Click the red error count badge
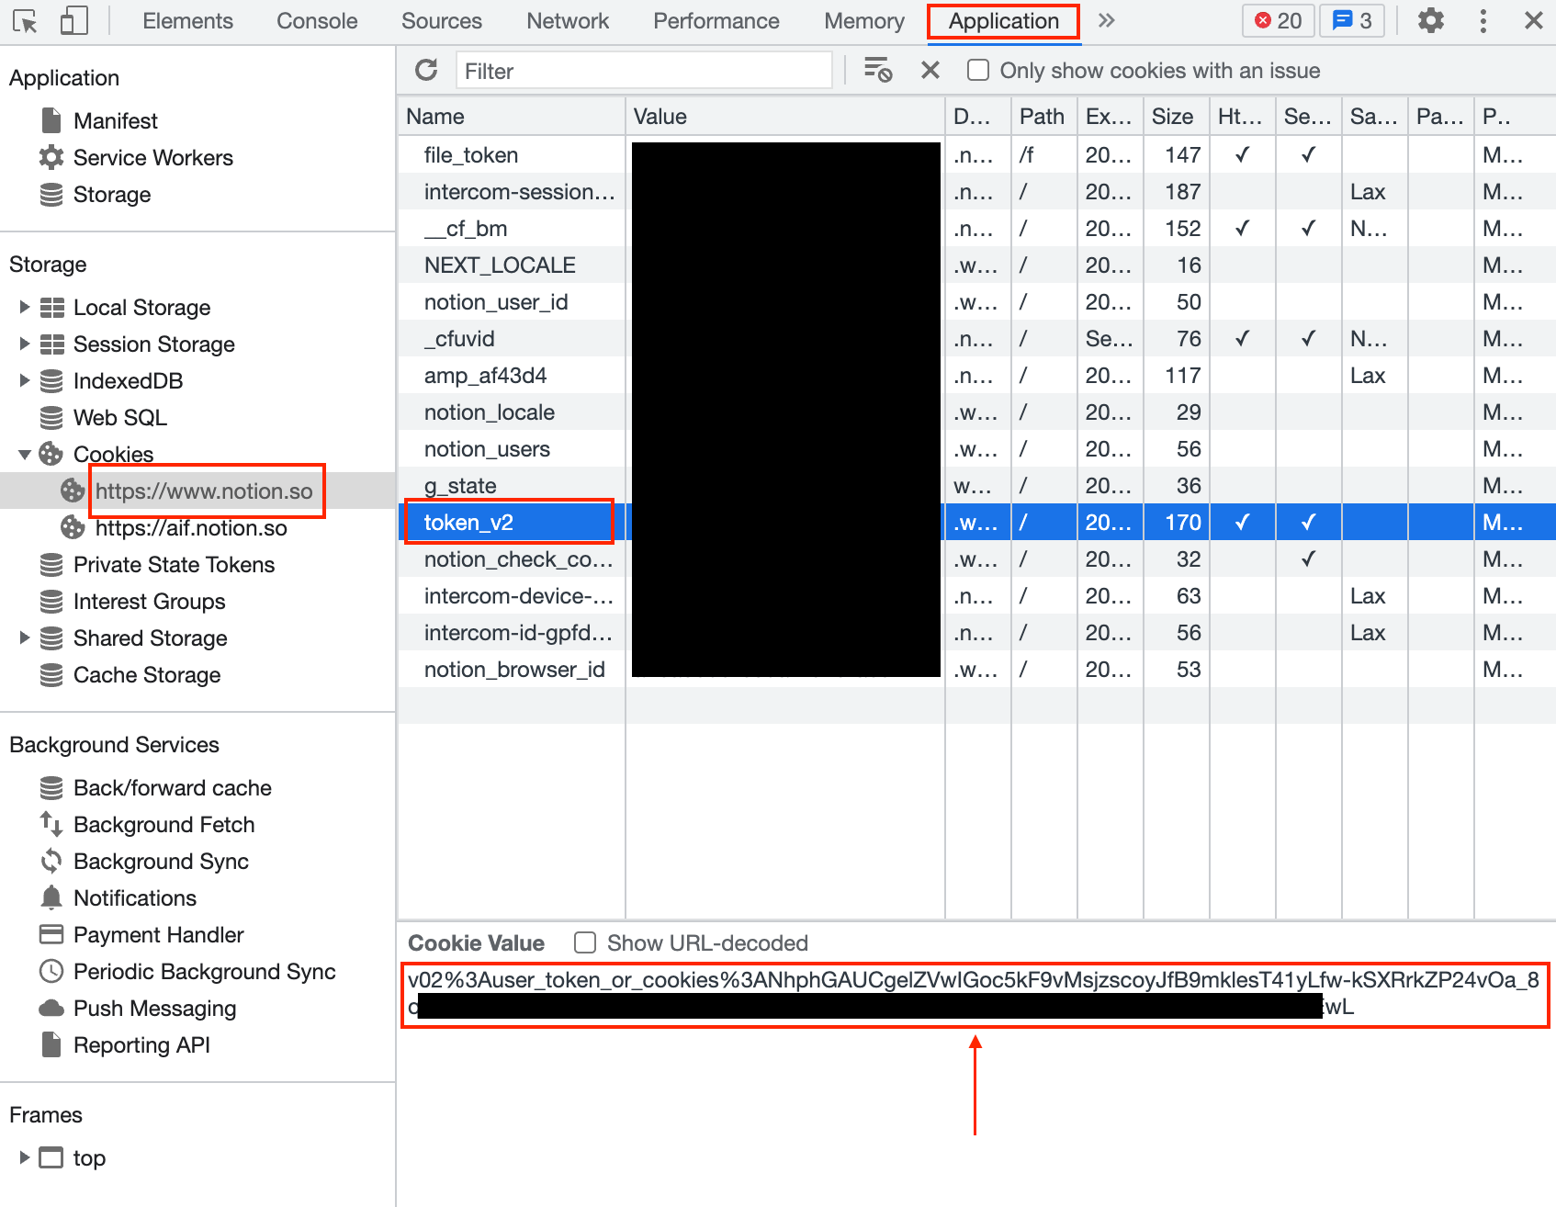The image size is (1556, 1207). tap(1278, 21)
